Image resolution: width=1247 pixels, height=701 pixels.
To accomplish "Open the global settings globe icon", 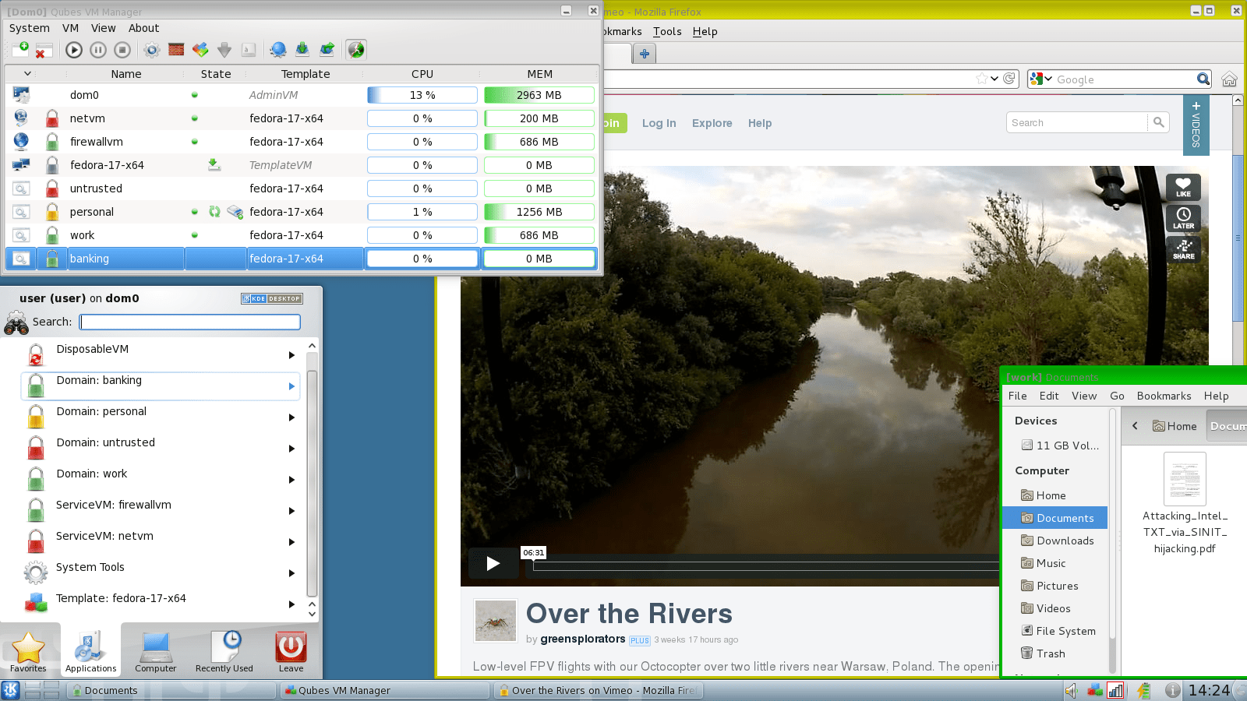I will coord(277,49).
